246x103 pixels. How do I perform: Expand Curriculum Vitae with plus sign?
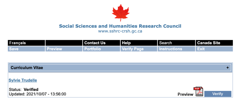[x=228, y=68]
